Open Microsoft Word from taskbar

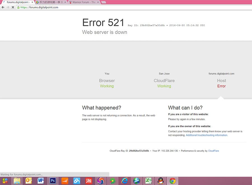coord(41,181)
